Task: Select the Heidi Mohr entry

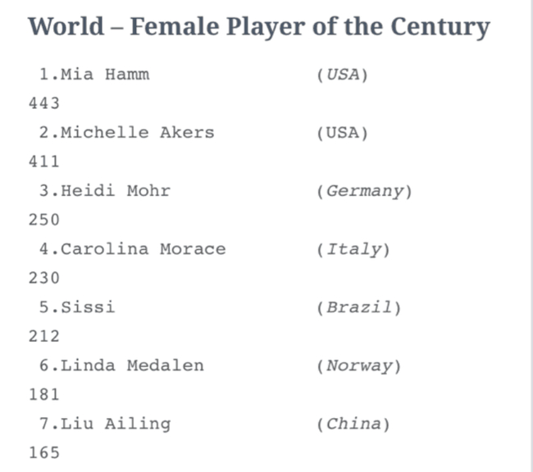Action: coord(105,191)
